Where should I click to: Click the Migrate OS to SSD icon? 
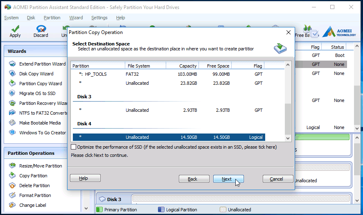coord(12,93)
